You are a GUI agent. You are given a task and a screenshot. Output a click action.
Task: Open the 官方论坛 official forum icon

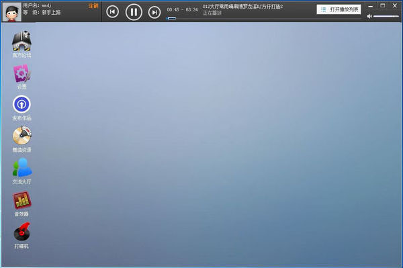[x=22, y=44]
